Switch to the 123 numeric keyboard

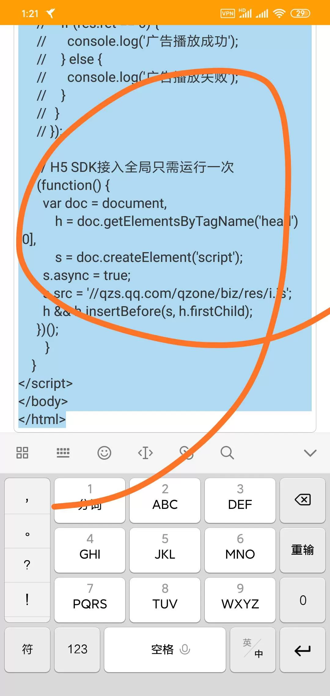77,650
